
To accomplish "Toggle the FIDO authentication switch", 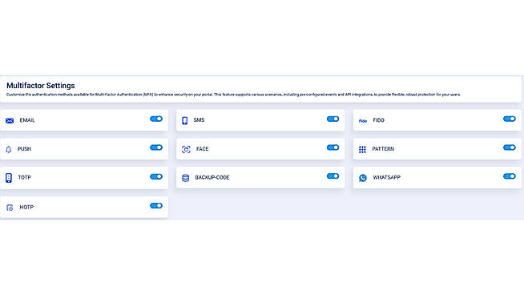I will 510,119.
